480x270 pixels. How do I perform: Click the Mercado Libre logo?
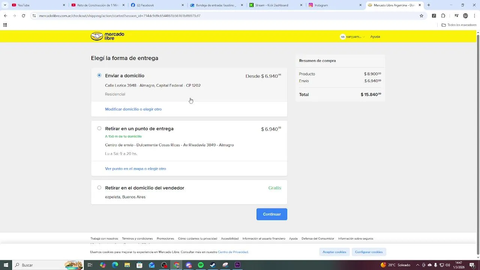pos(107,36)
